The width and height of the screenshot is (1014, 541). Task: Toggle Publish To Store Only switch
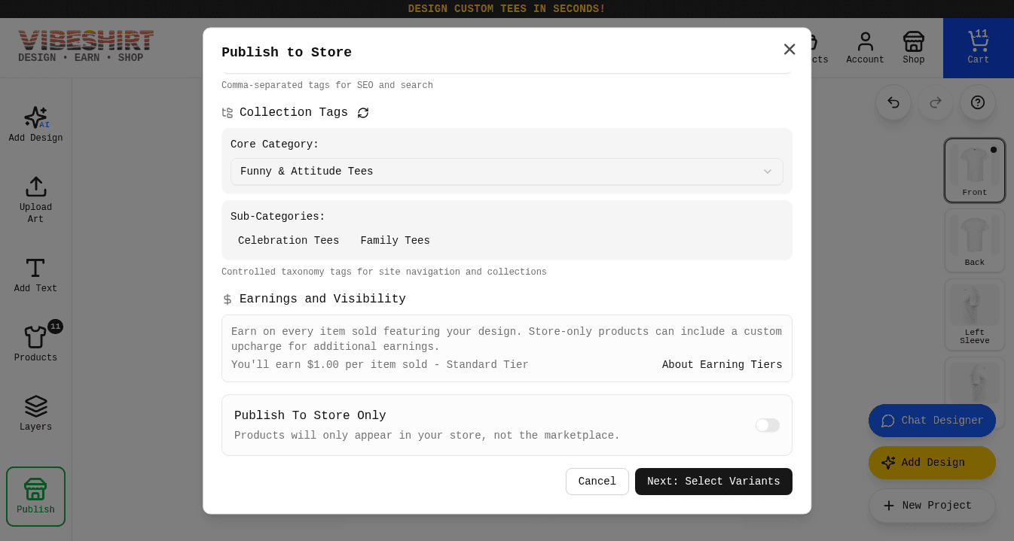(x=768, y=425)
